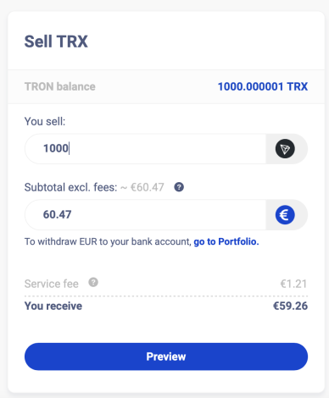Click the ~ €60.47 subtotal estimate

[x=142, y=187]
